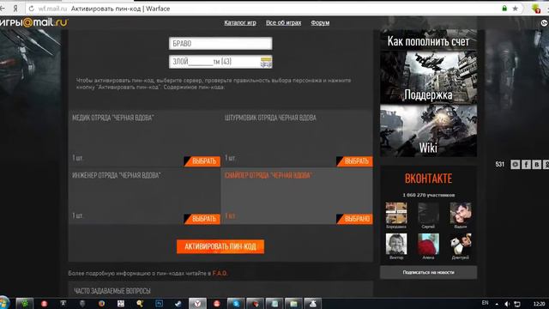549x309 pixels.
Task: Open the БРАВО server selector
Action: 220,44
